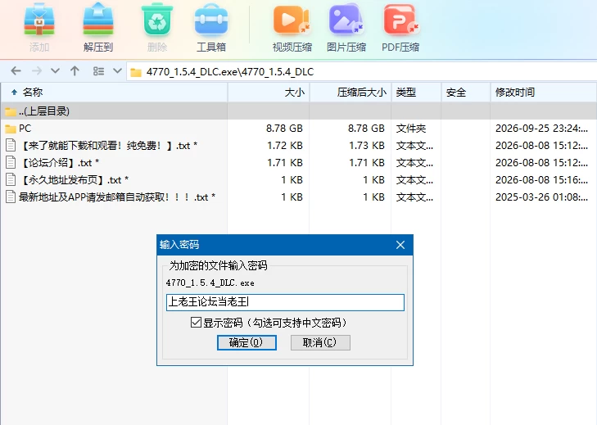Viewport: 597px width, 425px height.
Task: Click the 2025-03-26 01:08 modified date
Action: point(541,197)
